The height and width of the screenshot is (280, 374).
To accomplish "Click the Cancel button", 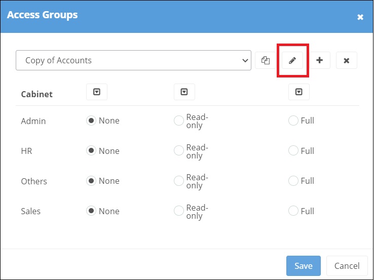I will (x=347, y=266).
